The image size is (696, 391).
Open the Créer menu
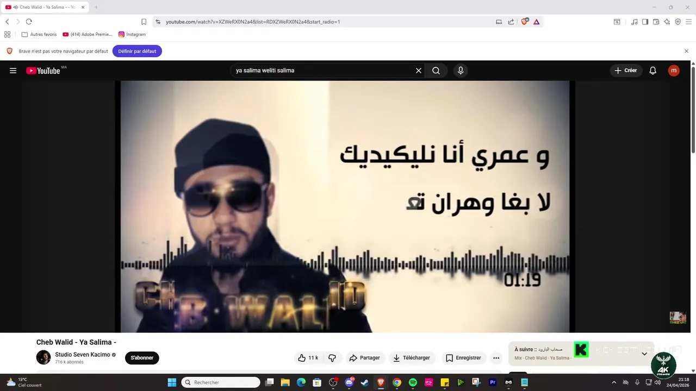tap(626, 71)
